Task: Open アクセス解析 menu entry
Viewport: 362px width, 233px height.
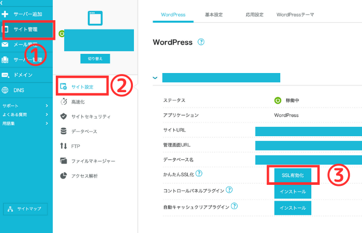Action: (84, 176)
